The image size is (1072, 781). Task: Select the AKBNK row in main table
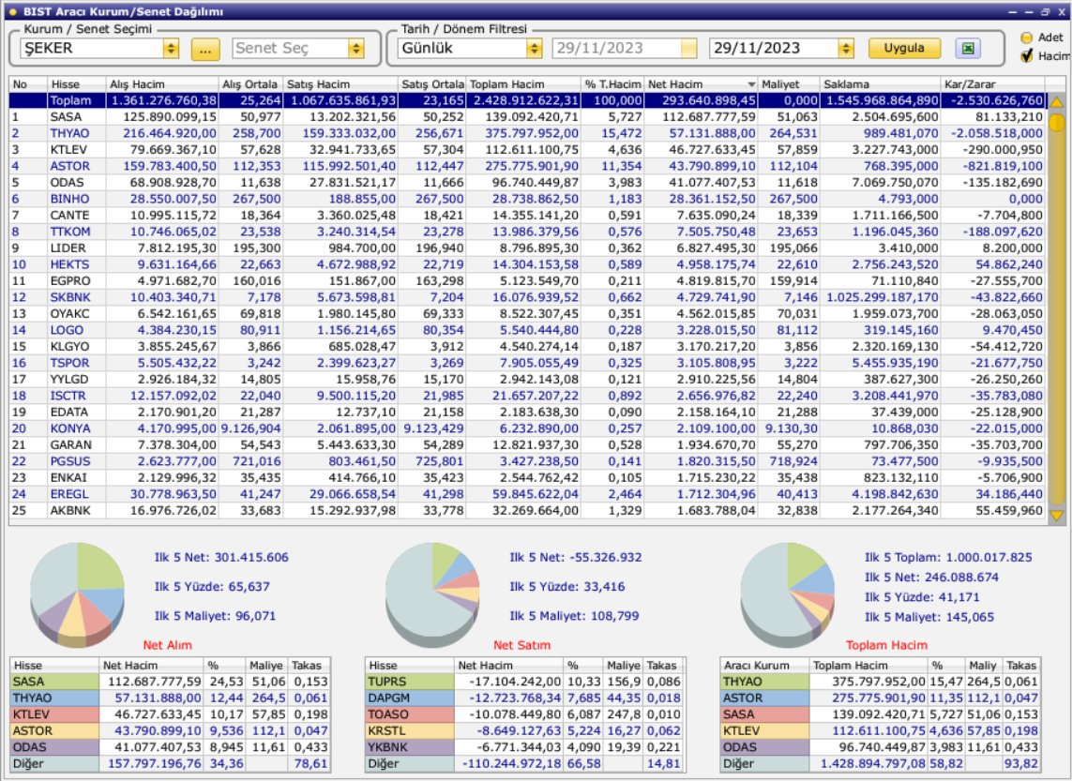click(x=528, y=510)
